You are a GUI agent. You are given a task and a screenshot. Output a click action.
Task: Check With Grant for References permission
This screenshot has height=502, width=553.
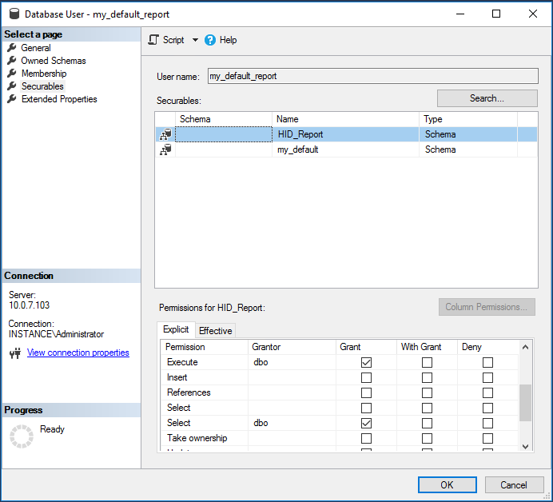pyautogui.click(x=427, y=392)
